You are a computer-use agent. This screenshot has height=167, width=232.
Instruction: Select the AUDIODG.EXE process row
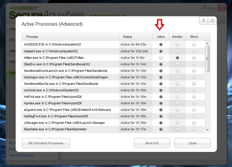click(x=113, y=44)
